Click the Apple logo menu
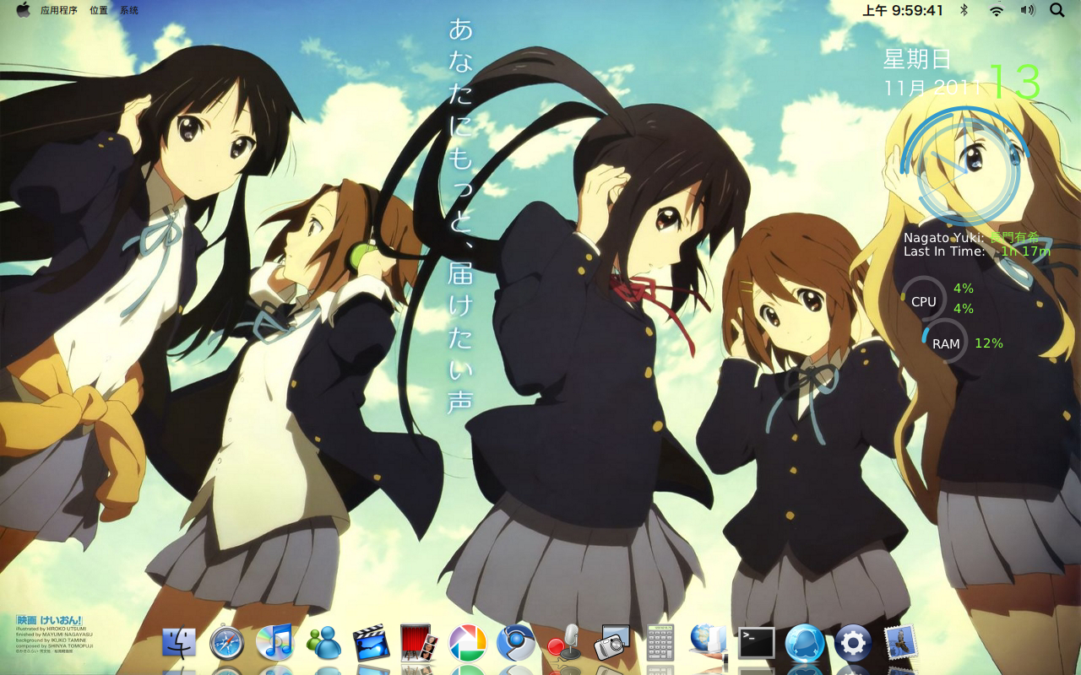Image resolution: width=1081 pixels, height=675 pixels. click(23, 9)
